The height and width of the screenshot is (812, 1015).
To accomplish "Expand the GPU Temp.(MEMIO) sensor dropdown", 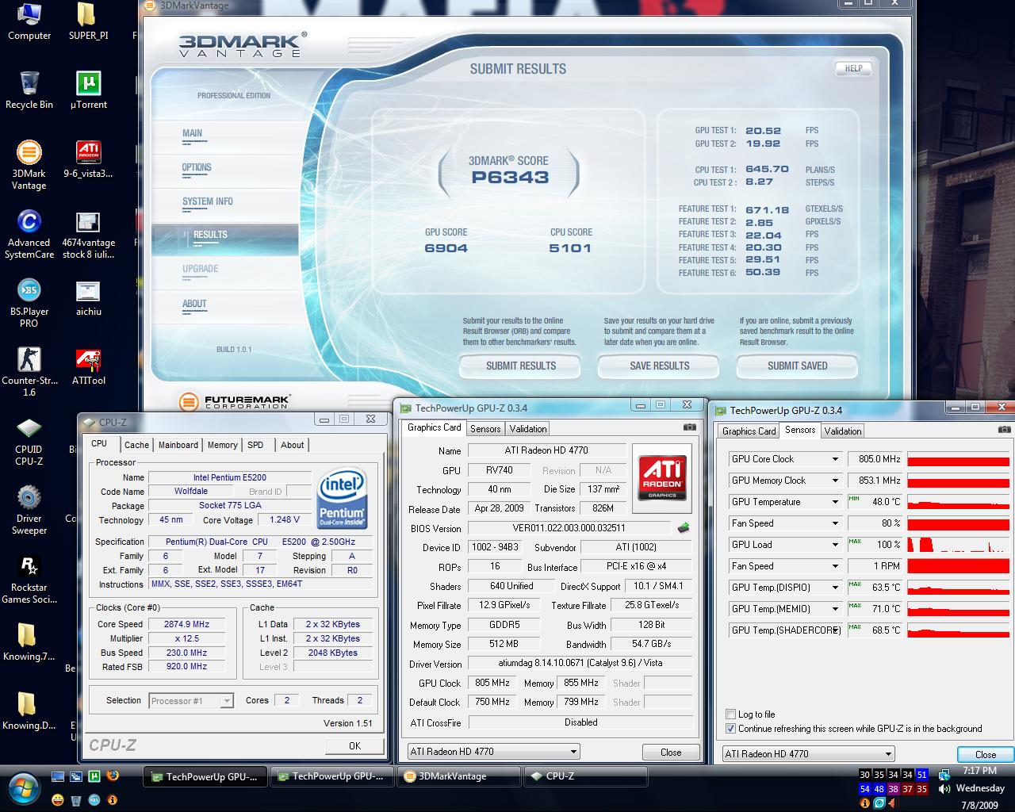I will 834,609.
